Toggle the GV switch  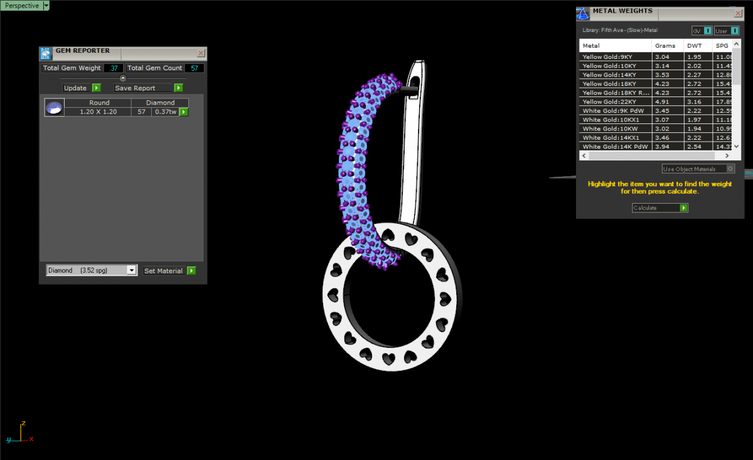click(708, 31)
